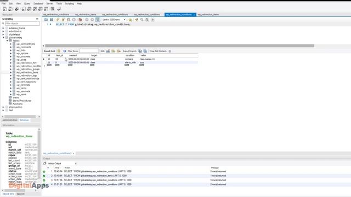
Task: Expand the wp_commentmeta table node
Action: coord(10,44)
